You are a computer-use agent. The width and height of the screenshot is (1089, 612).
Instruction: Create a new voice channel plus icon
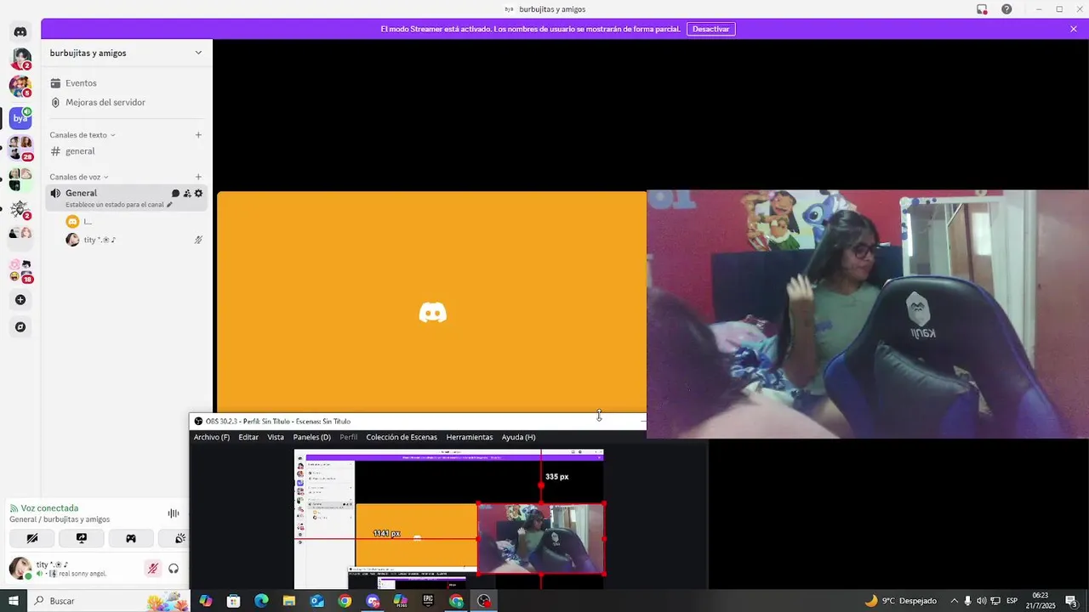click(x=198, y=177)
